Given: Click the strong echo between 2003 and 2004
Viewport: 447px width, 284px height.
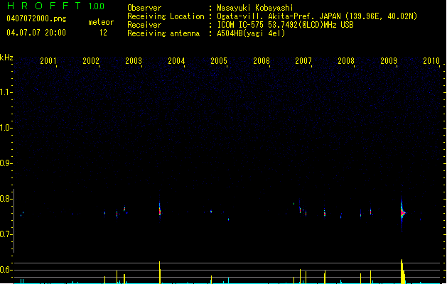Looking at the screenshot, I should tap(160, 211).
